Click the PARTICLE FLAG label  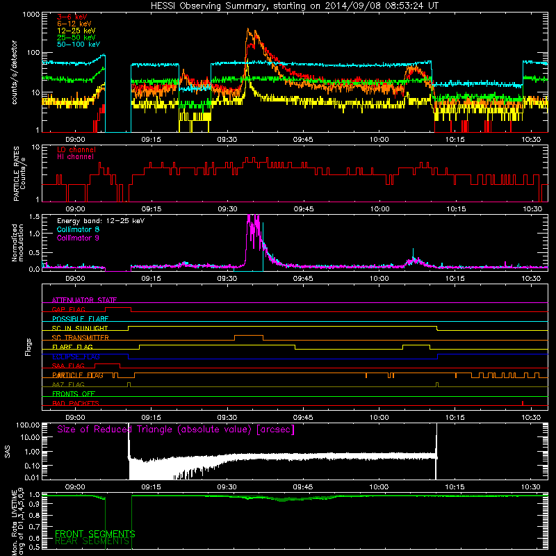78,375
